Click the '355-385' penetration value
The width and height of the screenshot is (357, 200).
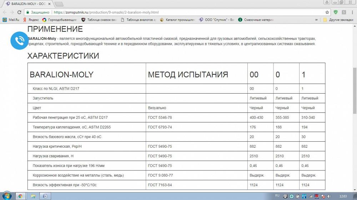click(x=282, y=117)
